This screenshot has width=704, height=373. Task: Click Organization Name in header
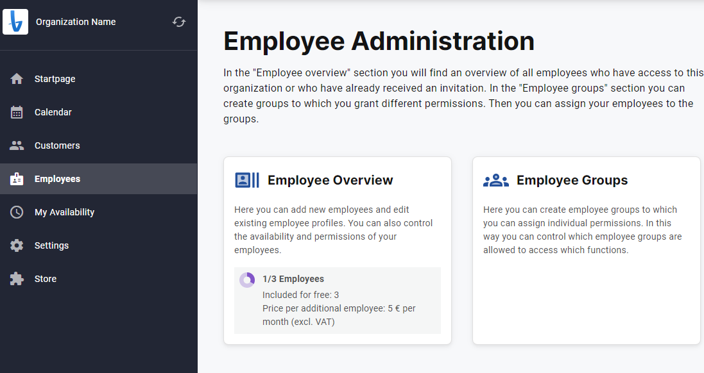(x=76, y=22)
